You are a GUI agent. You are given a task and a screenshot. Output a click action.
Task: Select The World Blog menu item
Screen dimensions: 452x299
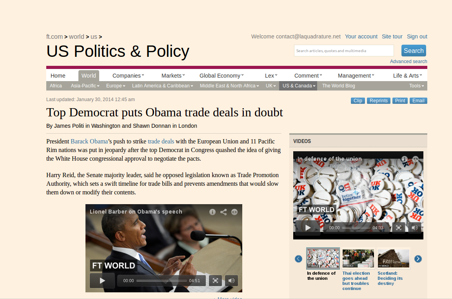pyautogui.click(x=338, y=86)
